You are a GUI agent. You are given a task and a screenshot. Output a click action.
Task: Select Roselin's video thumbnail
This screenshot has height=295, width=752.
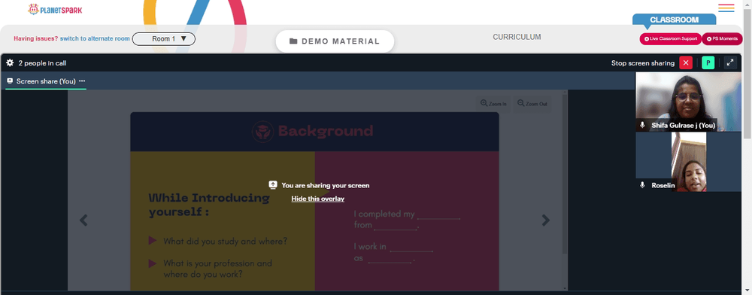[688, 162]
